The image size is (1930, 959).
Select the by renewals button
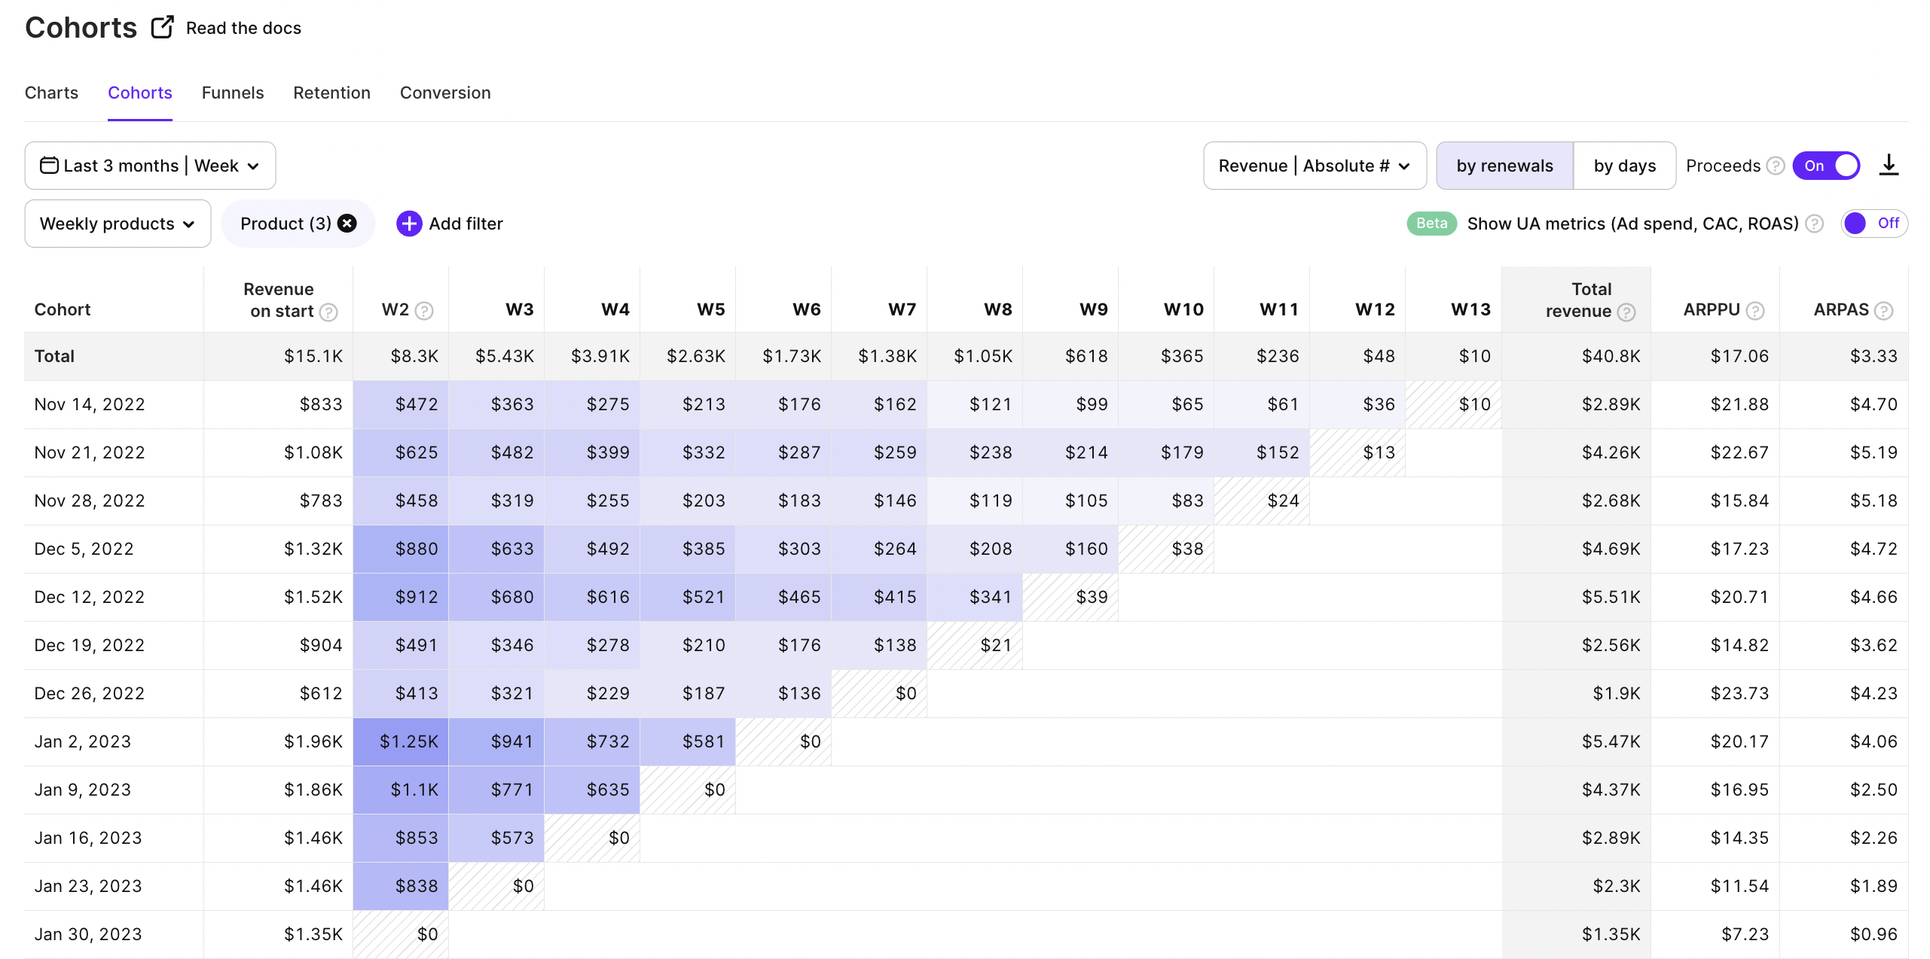pyautogui.click(x=1504, y=166)
